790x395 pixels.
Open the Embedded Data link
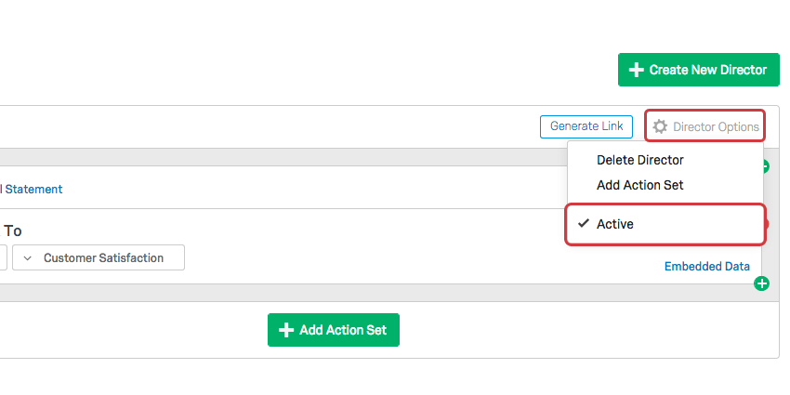(x=706, y=266)
